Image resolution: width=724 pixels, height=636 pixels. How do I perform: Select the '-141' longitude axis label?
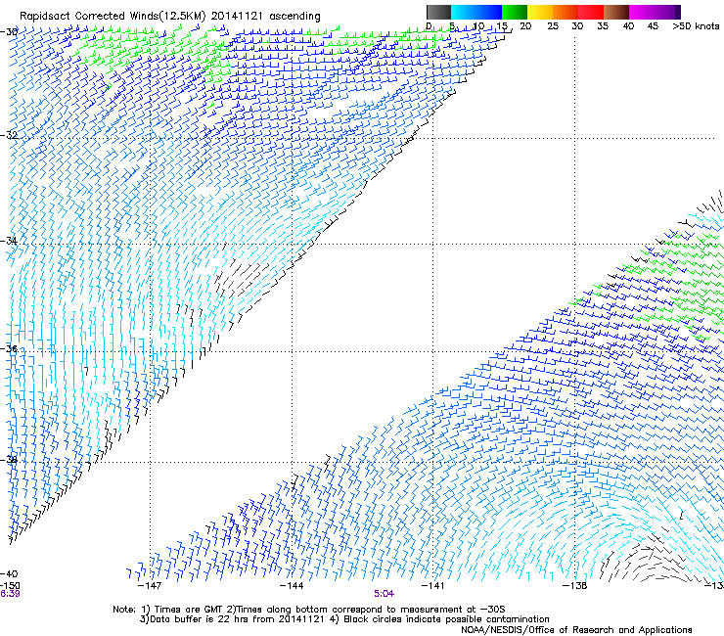[x=433, y=586]
